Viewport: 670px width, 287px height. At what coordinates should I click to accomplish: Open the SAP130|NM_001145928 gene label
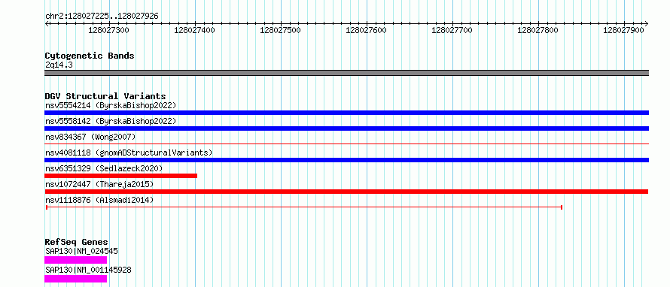click(x=88, y=270)
